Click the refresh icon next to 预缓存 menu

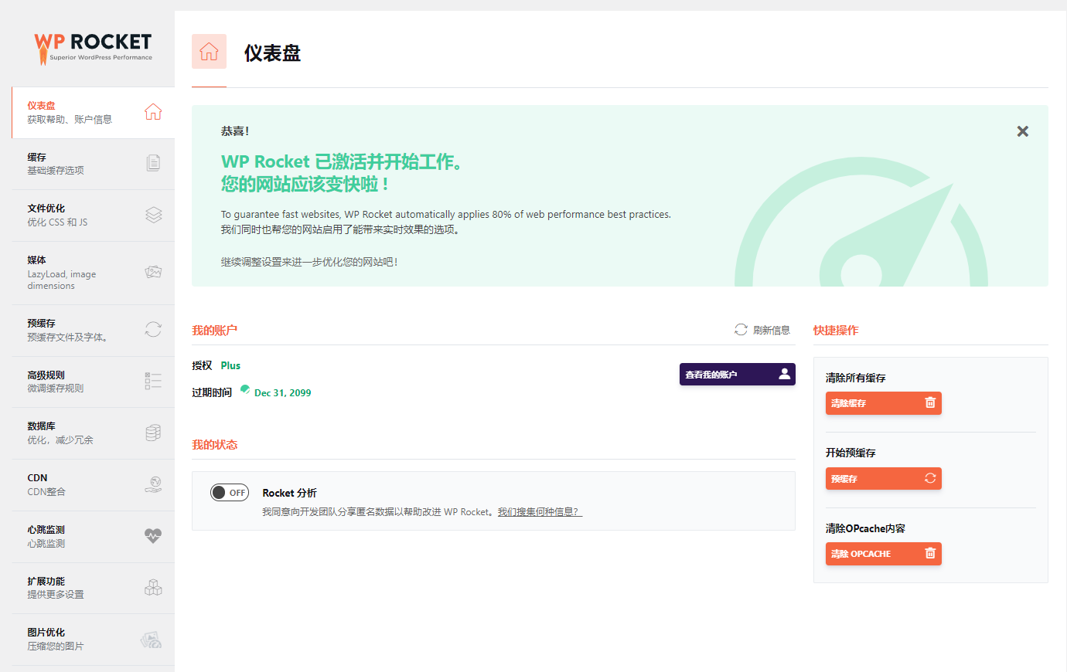pyautogui.click(x=153, y=330)
